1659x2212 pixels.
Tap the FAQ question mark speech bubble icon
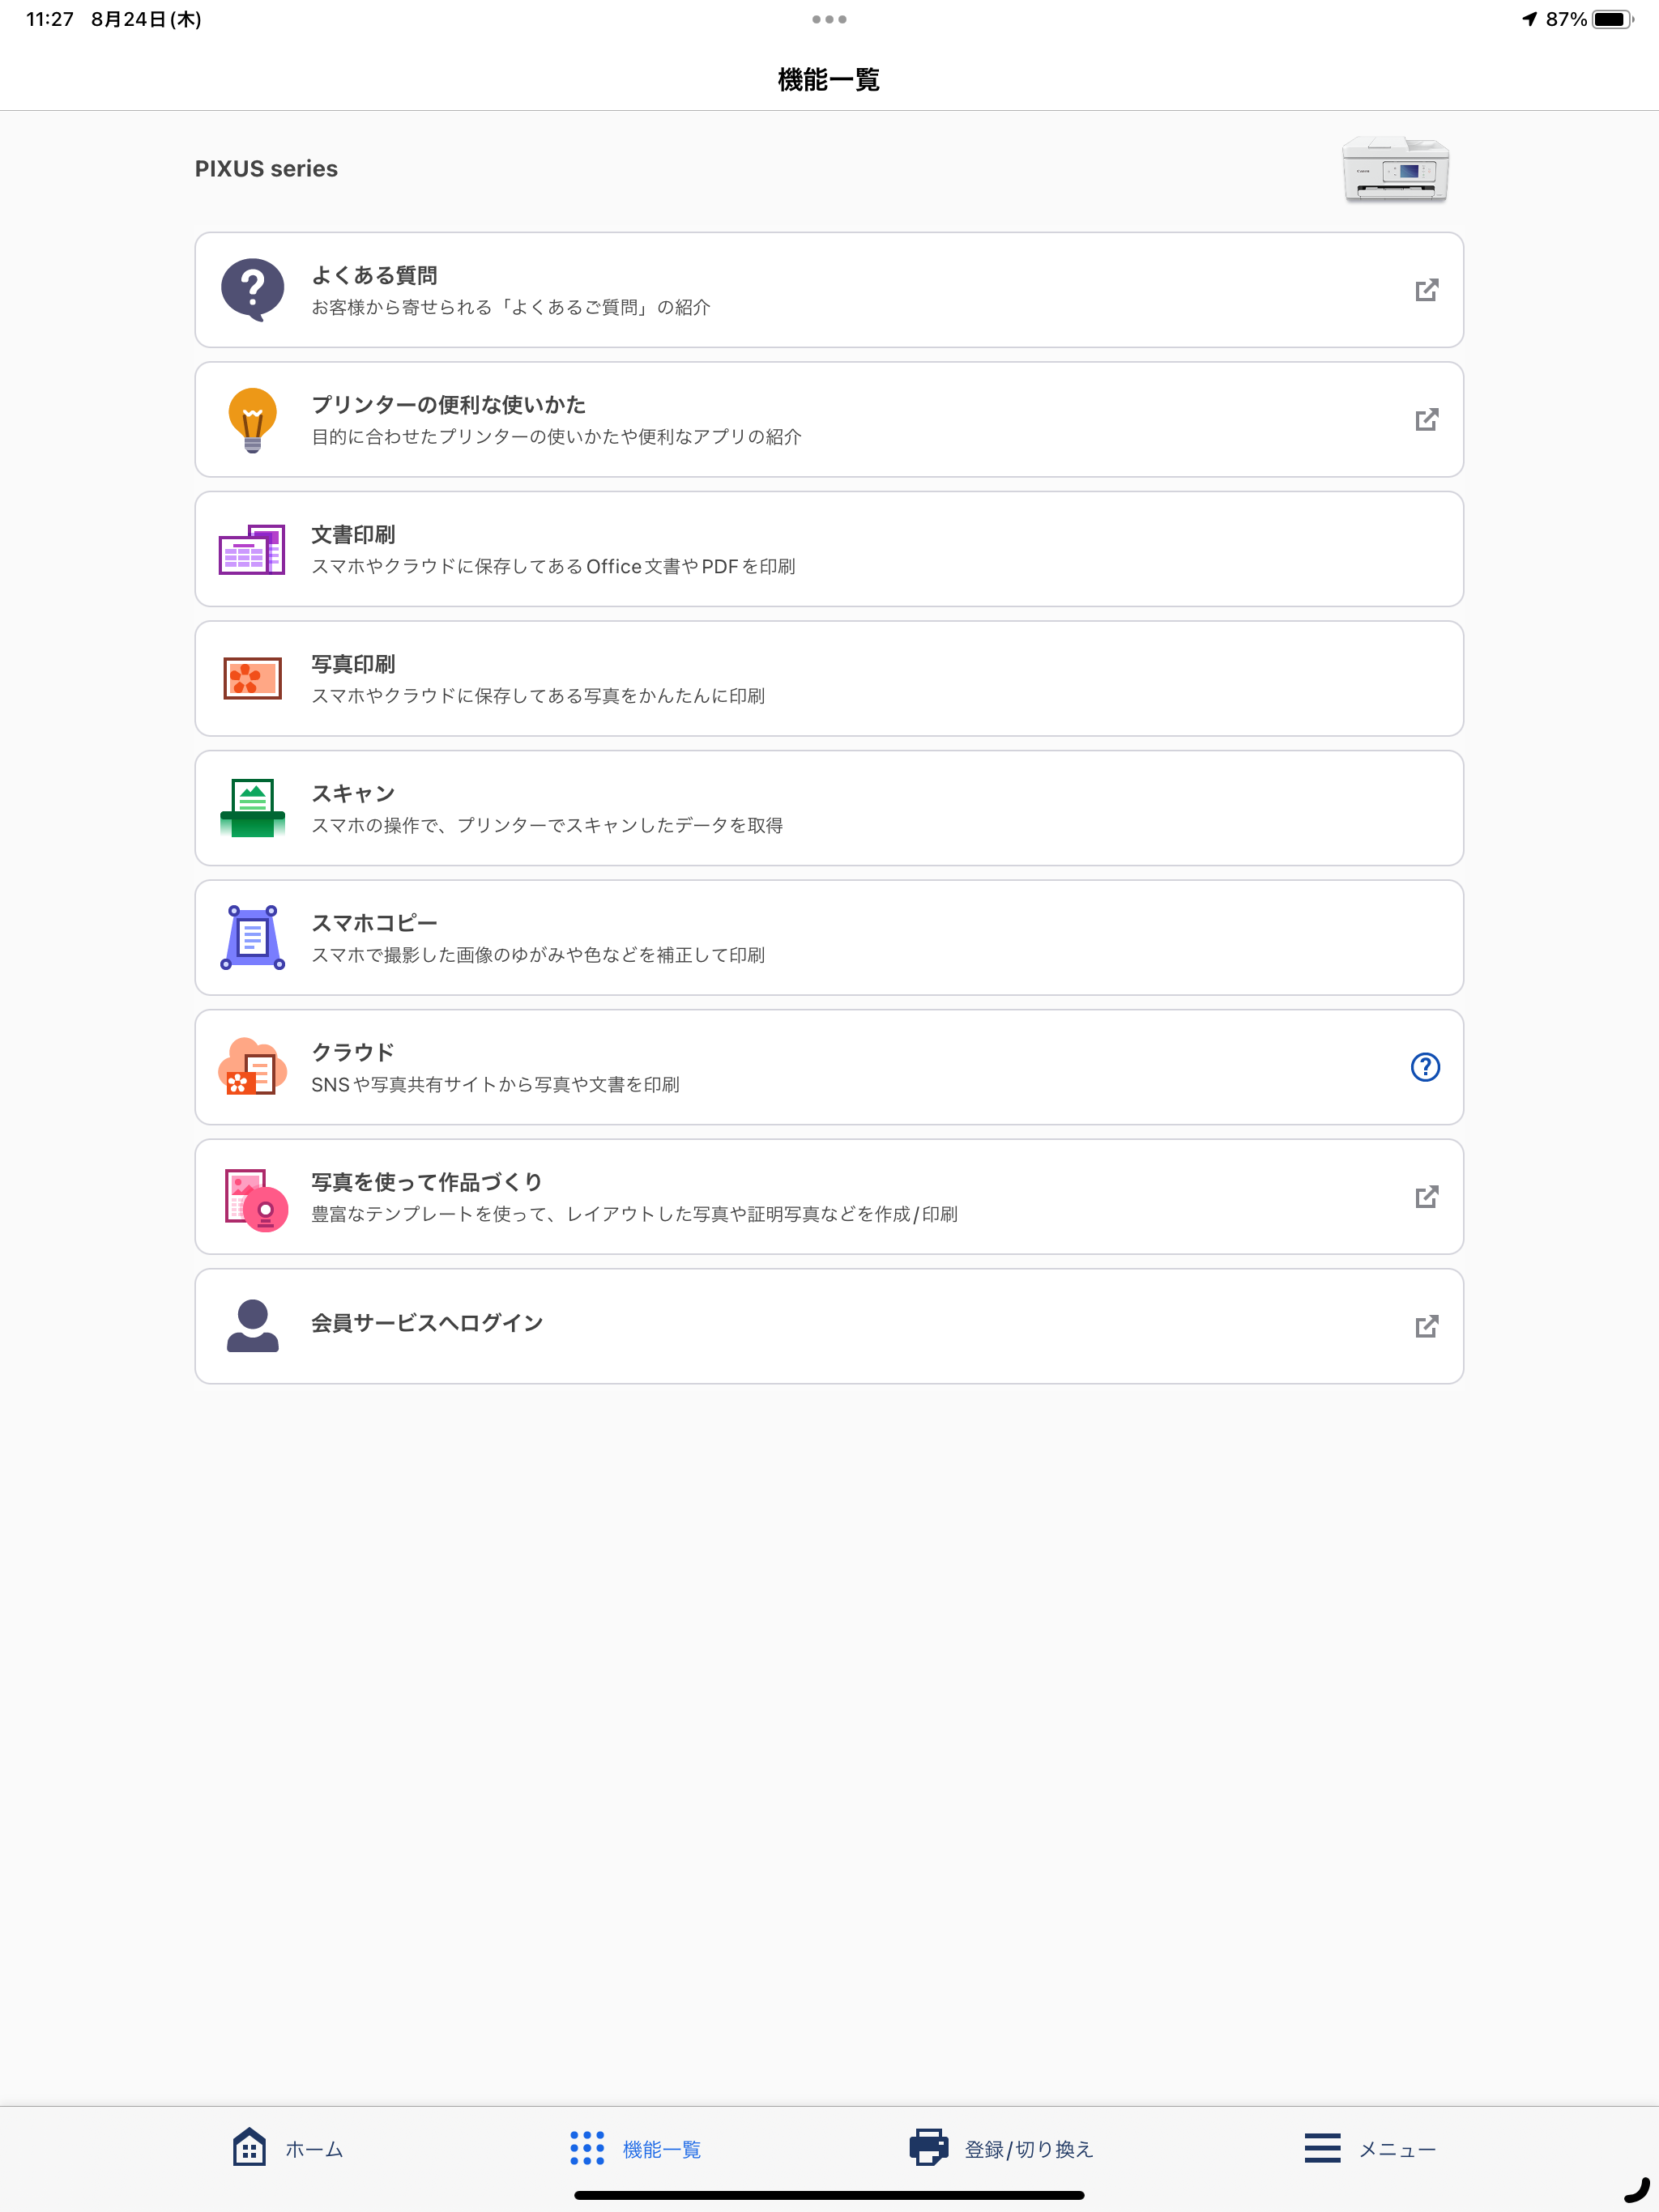coord(252,290)
